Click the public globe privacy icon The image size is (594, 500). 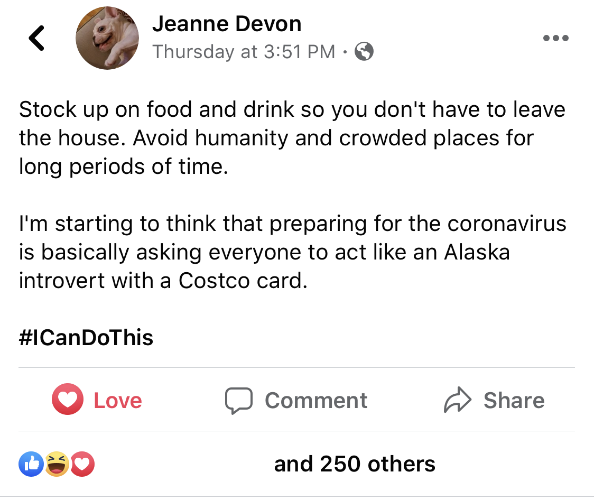pos(364,51)
